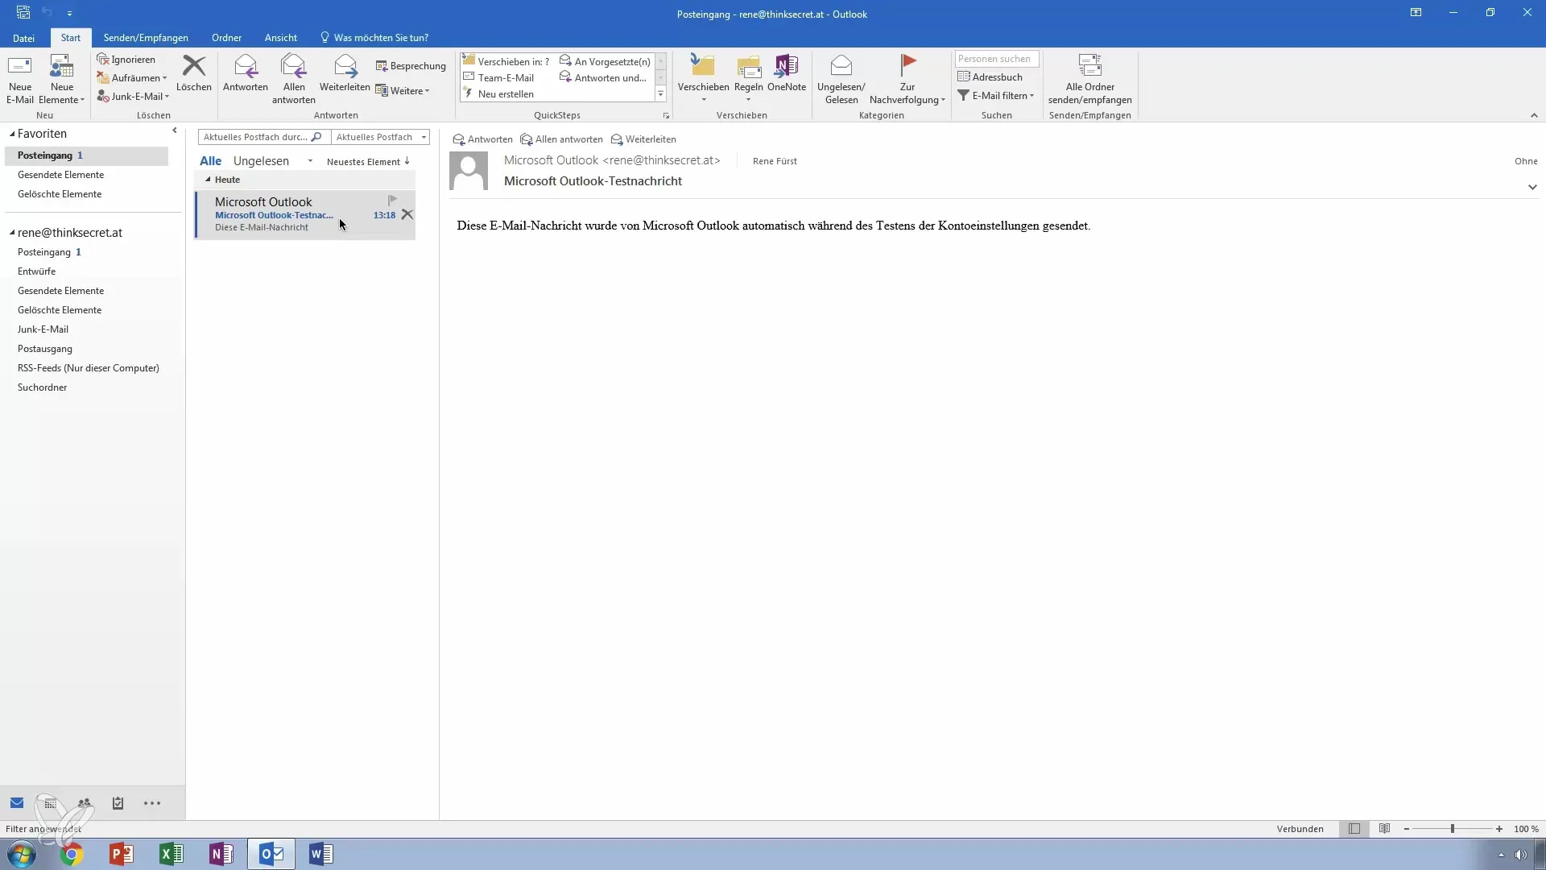Open RSS-Feeds folder
Image resolution: width=1546 pixels, height=870 pixels.
click(x=89, y=368)
